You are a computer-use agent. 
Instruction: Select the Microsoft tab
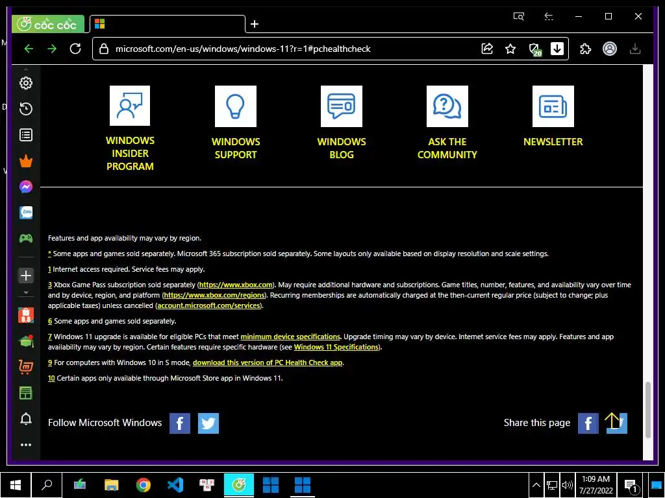(x=168, y=24)
